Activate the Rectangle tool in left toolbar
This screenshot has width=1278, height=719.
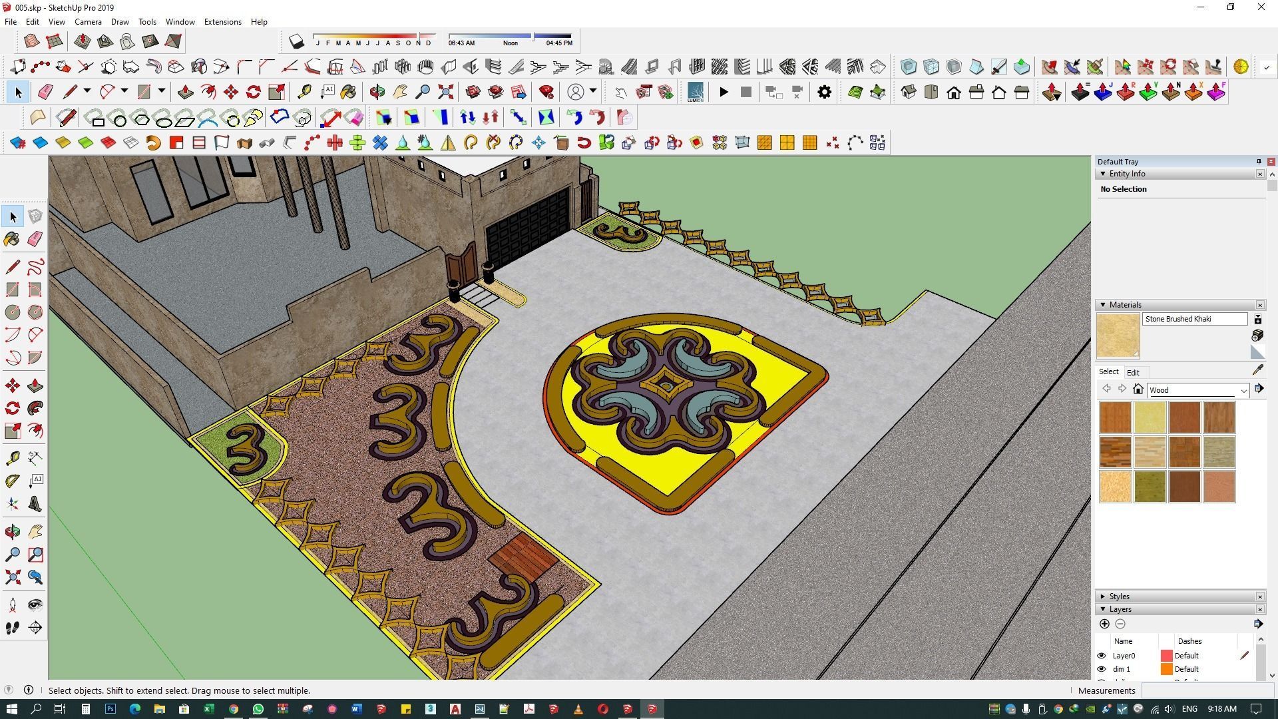(x=13, y=290)
